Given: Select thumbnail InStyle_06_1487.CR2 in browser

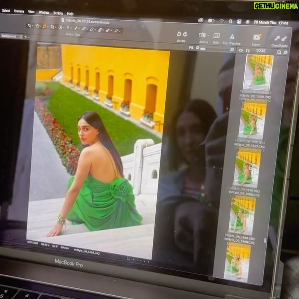Looking at the screenshot, I should [x=252, y=120].
